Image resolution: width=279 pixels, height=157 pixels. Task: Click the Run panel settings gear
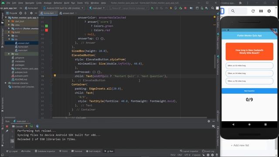(x=209, y=121)
